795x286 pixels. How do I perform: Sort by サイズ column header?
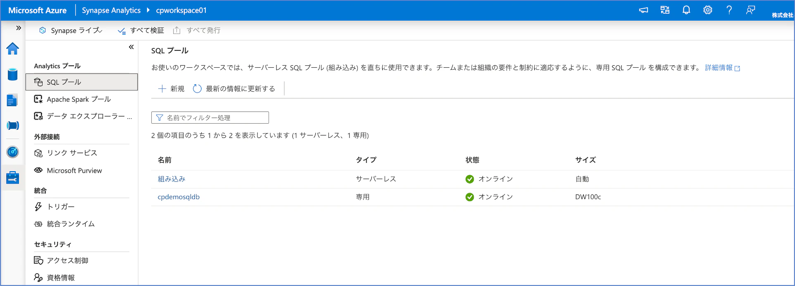(586, 160)
